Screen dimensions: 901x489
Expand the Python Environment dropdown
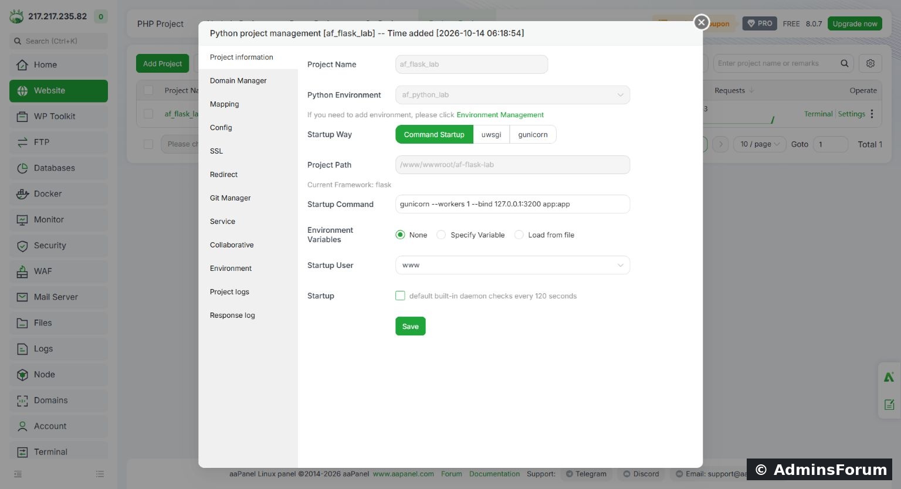(x=513, y=94)
